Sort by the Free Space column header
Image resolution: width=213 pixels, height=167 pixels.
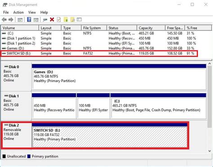pos(175,28)
